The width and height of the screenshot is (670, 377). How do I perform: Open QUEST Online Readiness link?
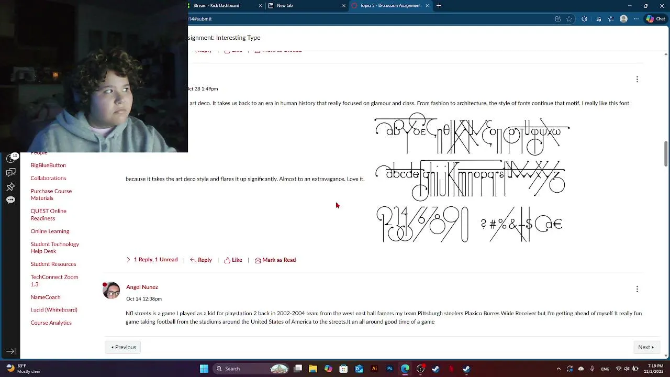click(49, 215)
